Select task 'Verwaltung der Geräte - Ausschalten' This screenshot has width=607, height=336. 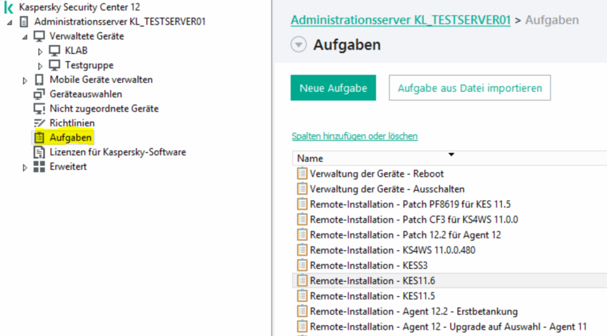[387, 189]
